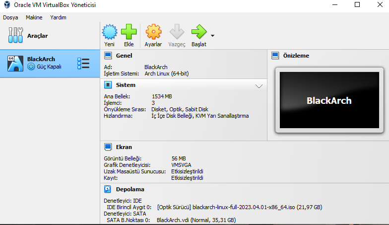The height and width of the screenshot is (225, 389).
Task: Click the 56 MB video memory value
Action: [x=179, y=158]
